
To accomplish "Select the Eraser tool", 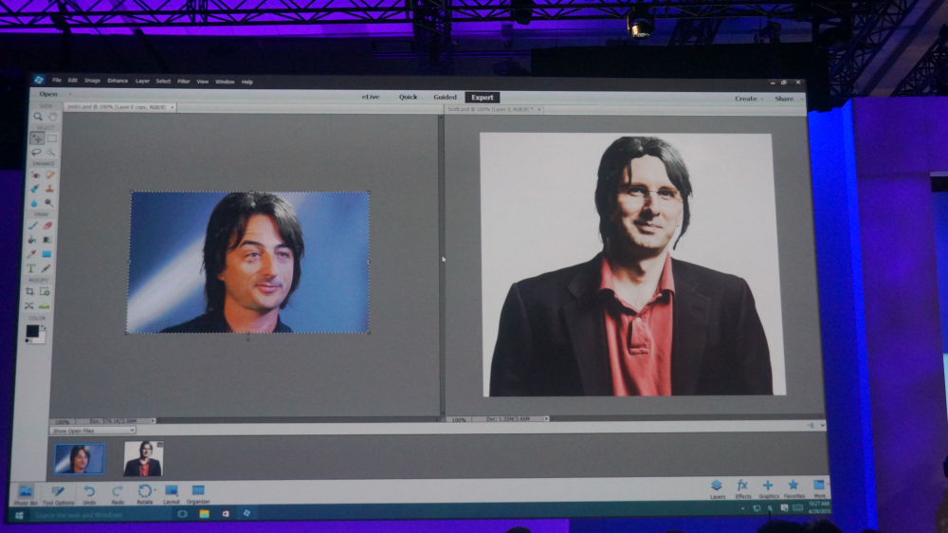I will click(47, 226).
